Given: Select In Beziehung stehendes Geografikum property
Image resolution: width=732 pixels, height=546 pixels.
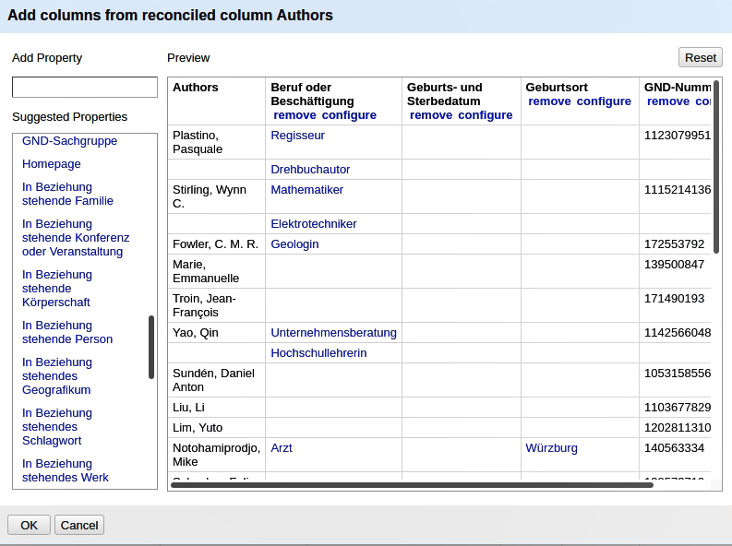Looking at the screenshot, I should click(57, 376).
